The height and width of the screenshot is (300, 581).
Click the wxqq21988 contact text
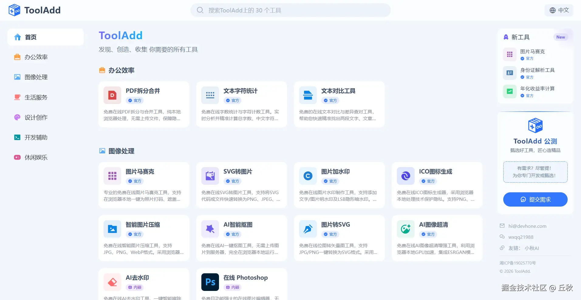click(x=521, y=237)
